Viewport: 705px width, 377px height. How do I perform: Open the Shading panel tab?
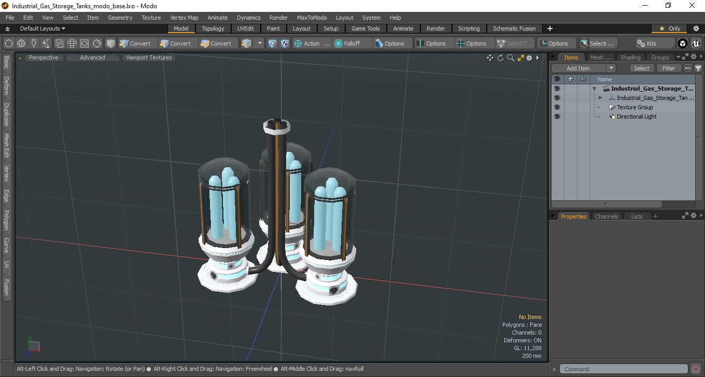tap(630, 57)
